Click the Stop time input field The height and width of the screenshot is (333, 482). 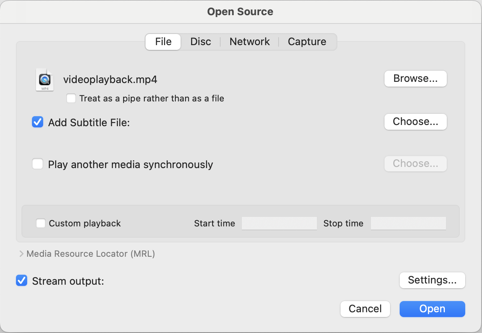(x=408, y=223)
